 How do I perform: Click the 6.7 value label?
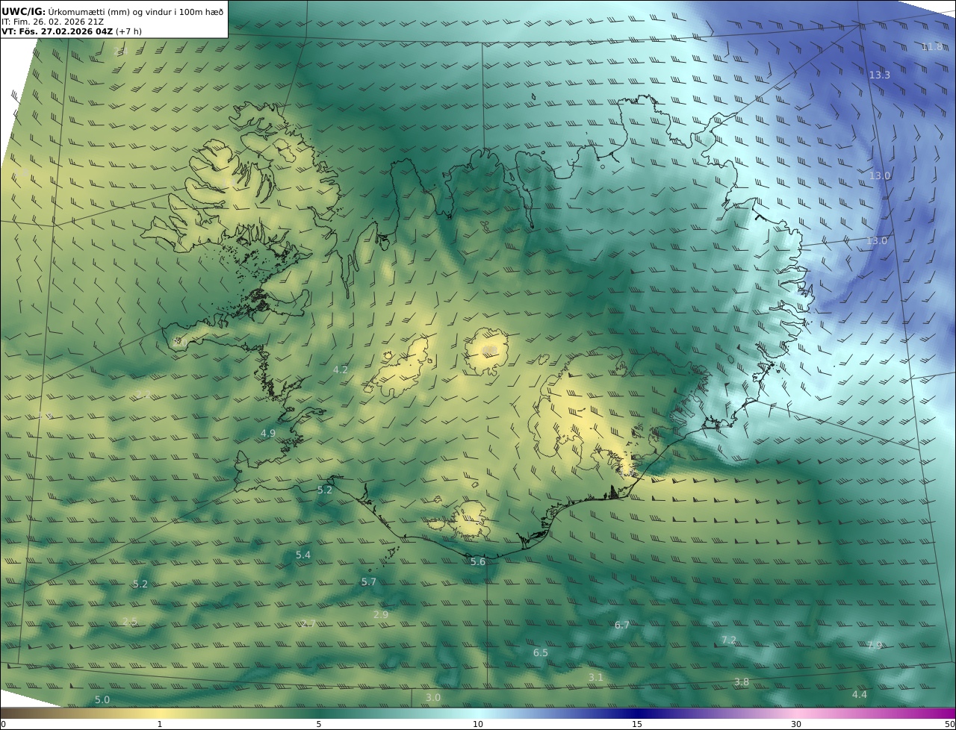point(622,626)
